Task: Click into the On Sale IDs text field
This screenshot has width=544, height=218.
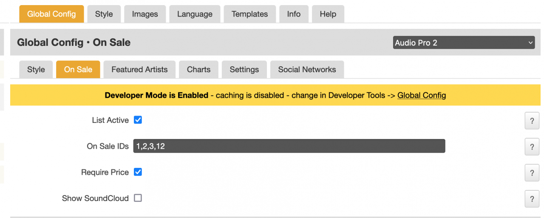Action: [289, 146]
